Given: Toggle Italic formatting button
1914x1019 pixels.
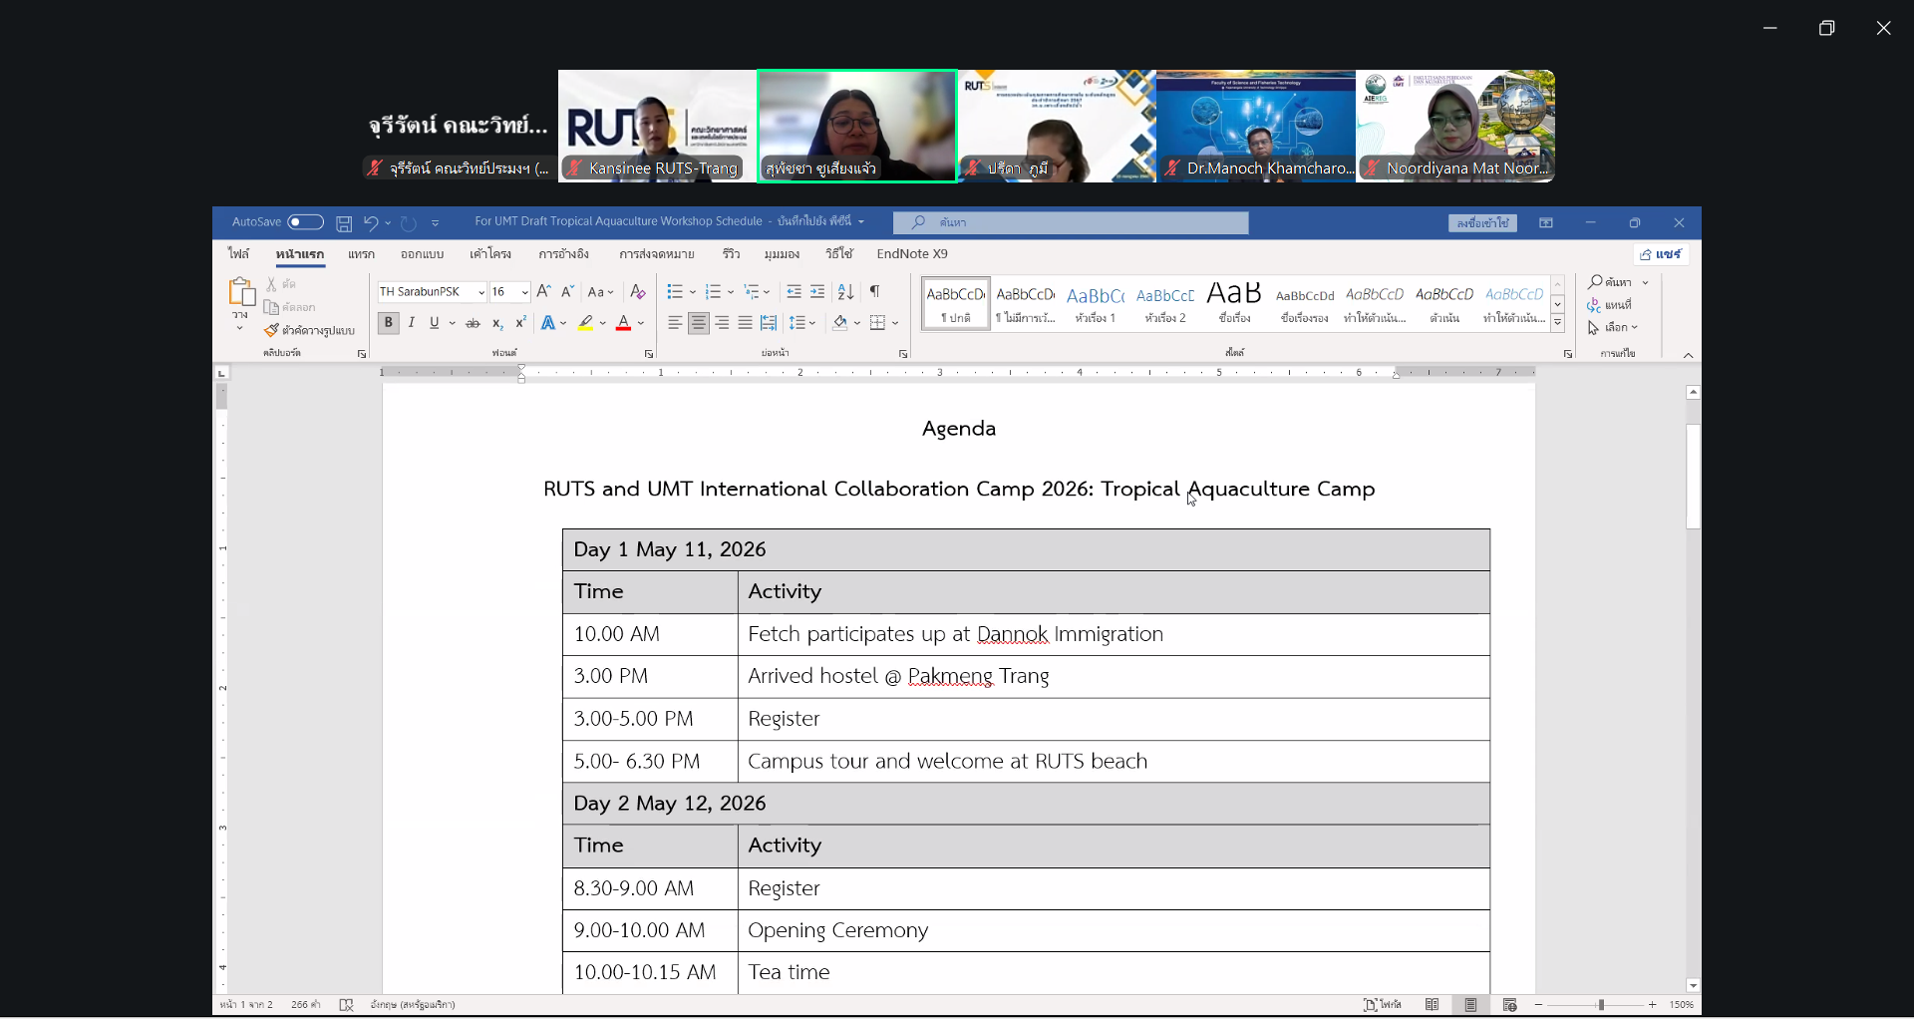Looking at the screenshot, I should tap(412, 323).
